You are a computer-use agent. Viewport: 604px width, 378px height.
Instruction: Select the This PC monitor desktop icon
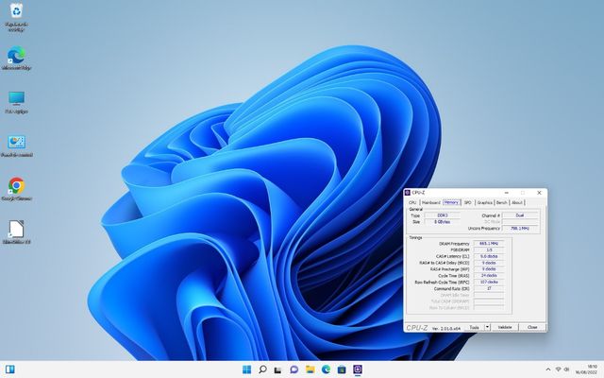coord(16,102)
